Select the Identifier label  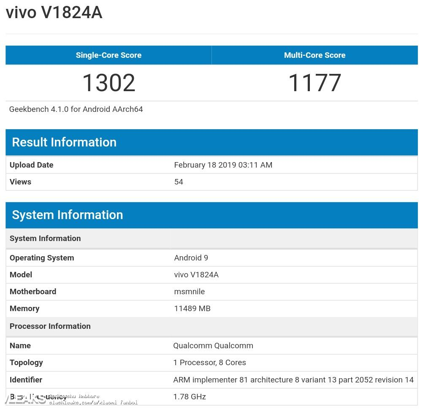(26, 380)
